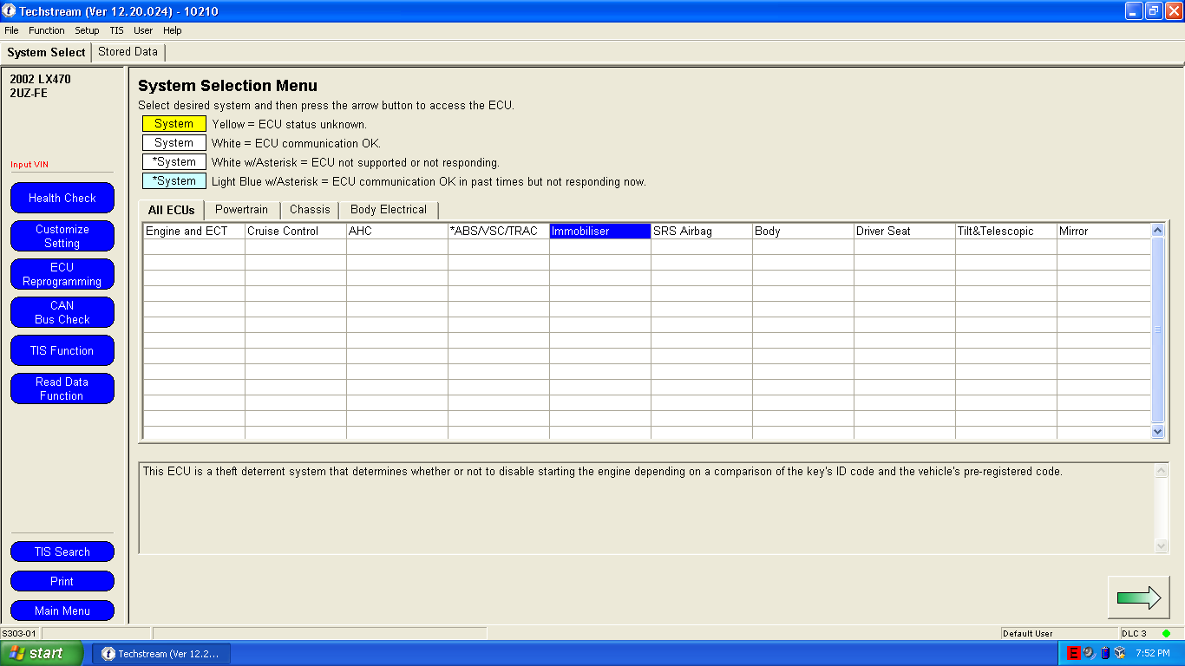This screenshot has width=1185, height=666.
Task: Select the Driver Seat system
Action: [x=905, y=232]
